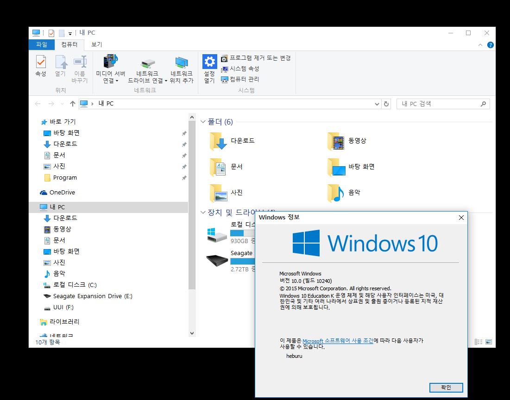Viewport: 510px width, 400px height.
Task: Open recent locations dropdown arrow
Action: pos(62,104)
